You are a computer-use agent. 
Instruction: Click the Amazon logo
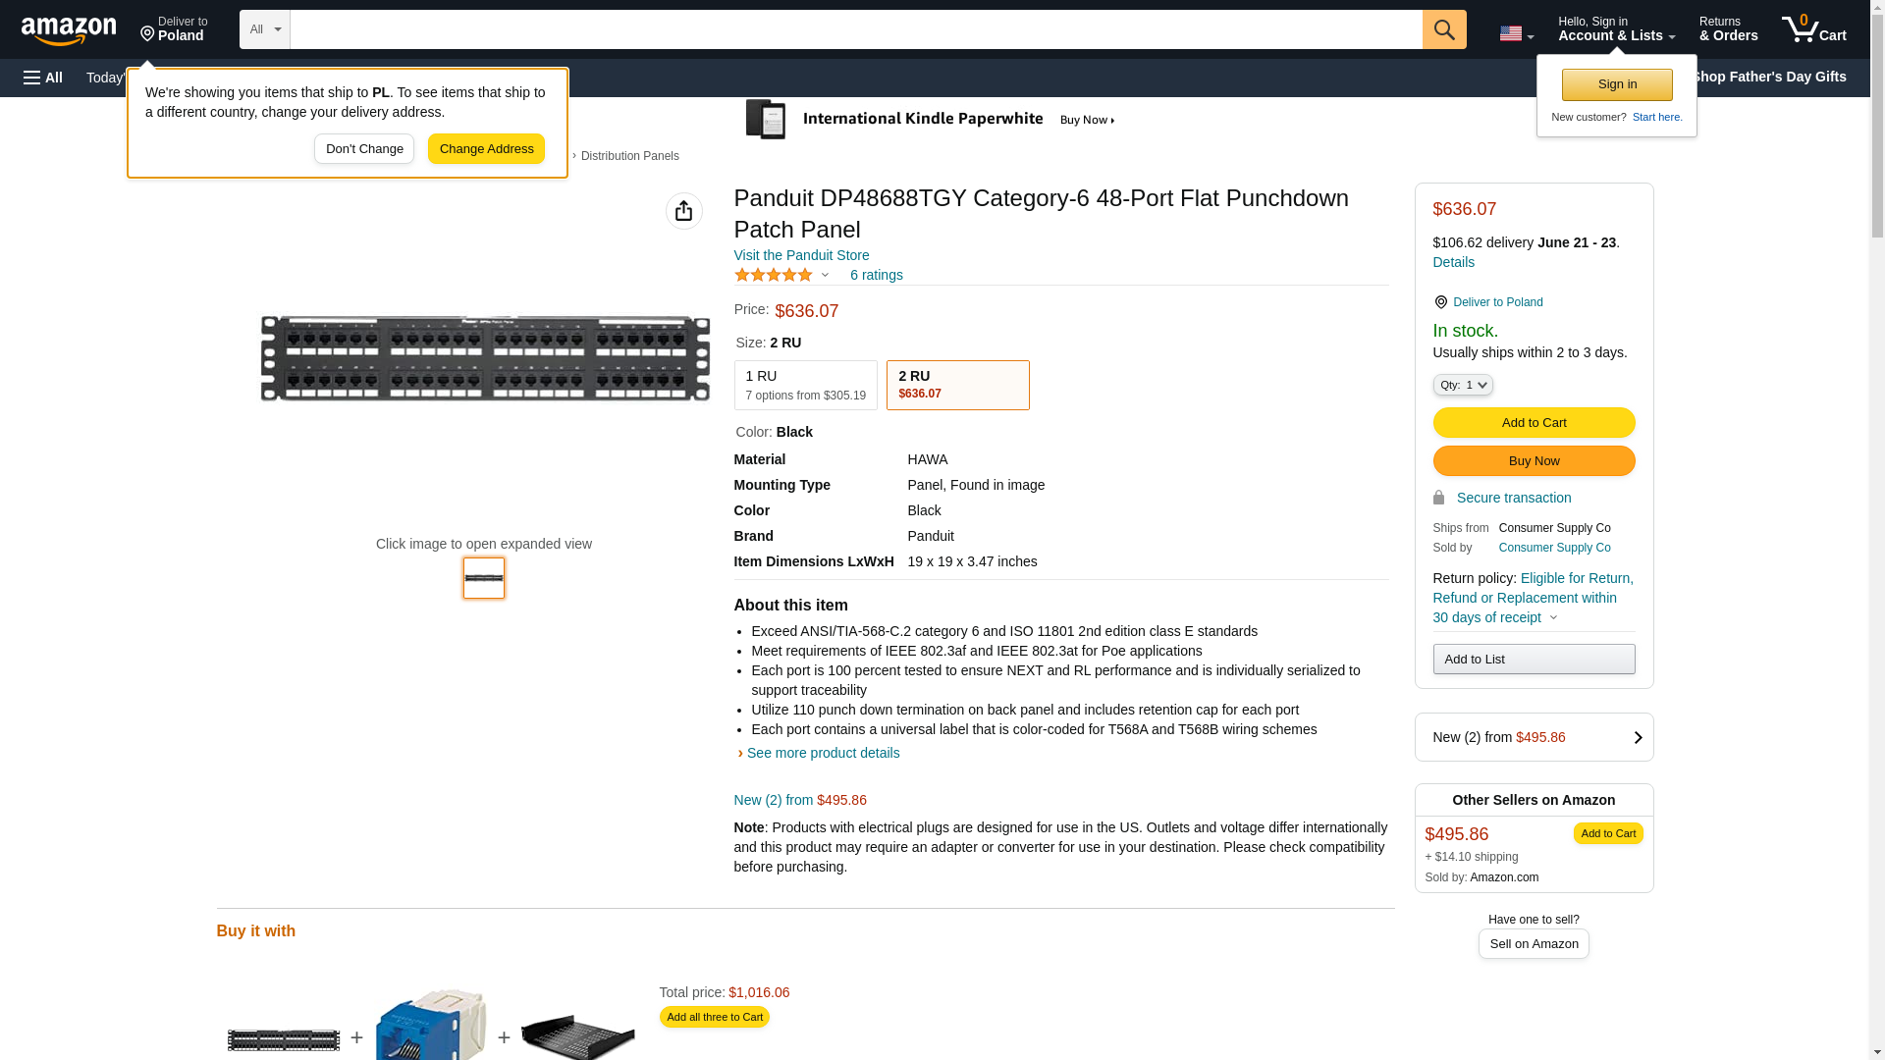[x=69, y=30]
